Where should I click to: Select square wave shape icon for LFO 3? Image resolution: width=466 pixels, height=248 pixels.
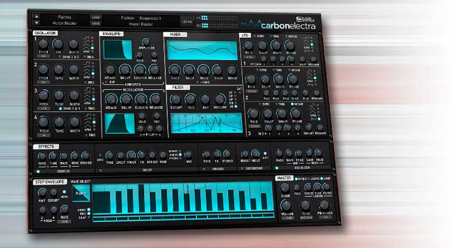tap(313, 105)
